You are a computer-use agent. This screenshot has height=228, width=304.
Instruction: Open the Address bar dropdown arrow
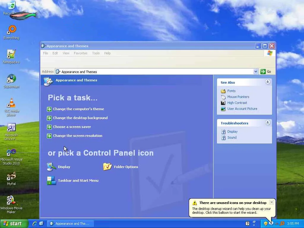(x=256, y=72)
